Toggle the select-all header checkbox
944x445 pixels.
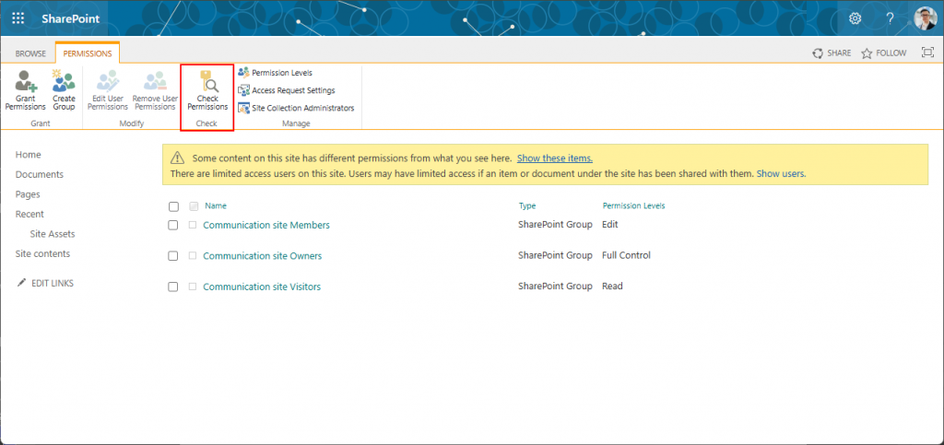pos(173,206)
